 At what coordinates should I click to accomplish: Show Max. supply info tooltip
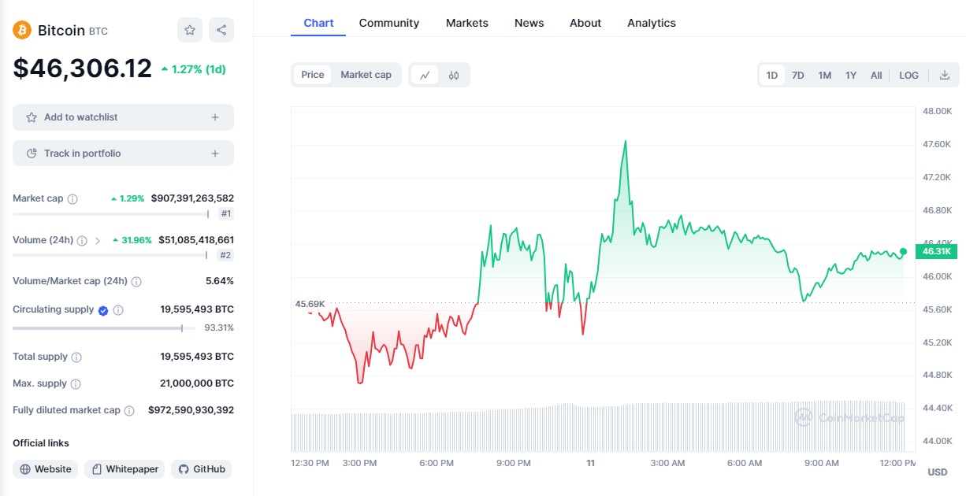(76, 384)
